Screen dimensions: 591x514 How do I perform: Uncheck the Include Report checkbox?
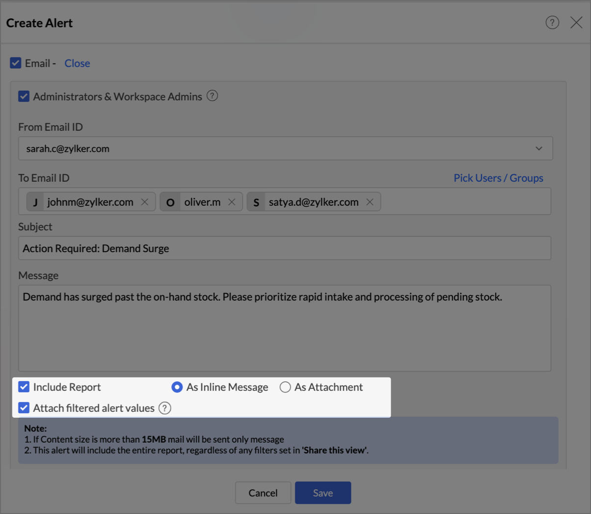coord(24,387)
